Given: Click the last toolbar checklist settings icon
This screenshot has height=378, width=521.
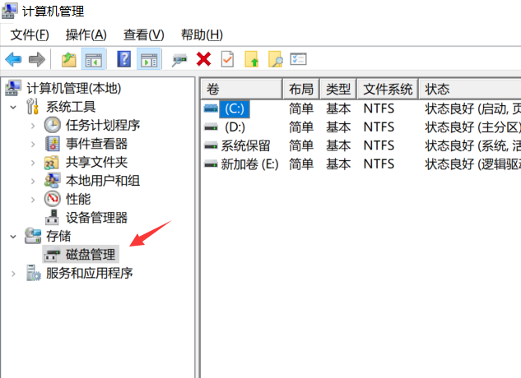Looking at the screenshot, I should (298, 59).
